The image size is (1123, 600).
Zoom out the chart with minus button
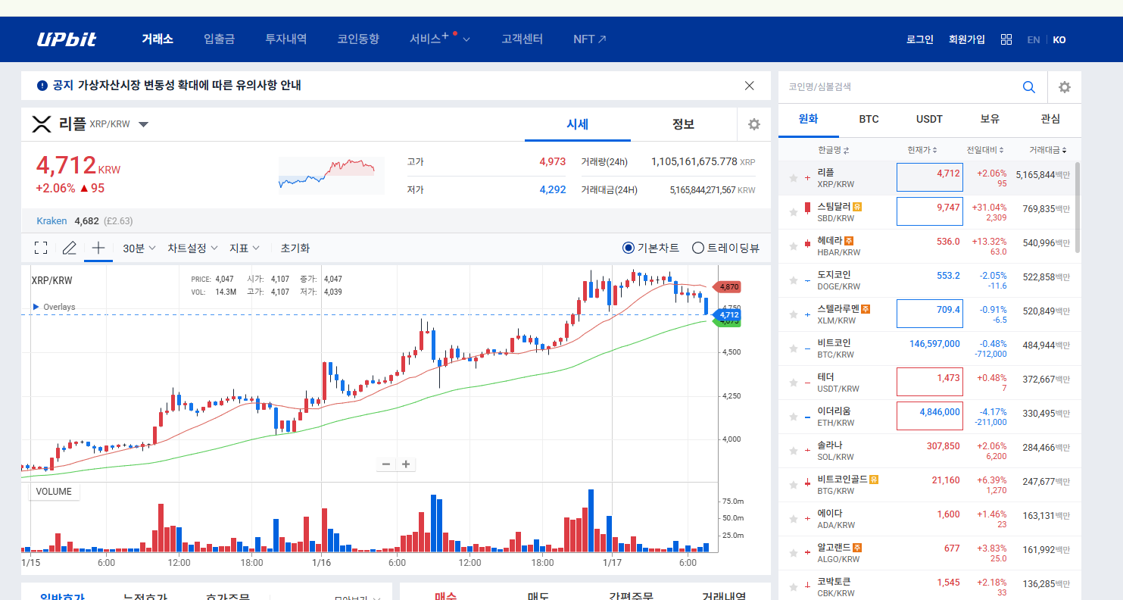click(386, 464)
